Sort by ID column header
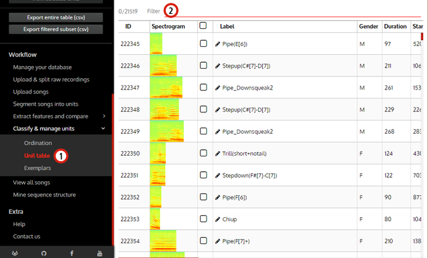 [x=128, y=27]
